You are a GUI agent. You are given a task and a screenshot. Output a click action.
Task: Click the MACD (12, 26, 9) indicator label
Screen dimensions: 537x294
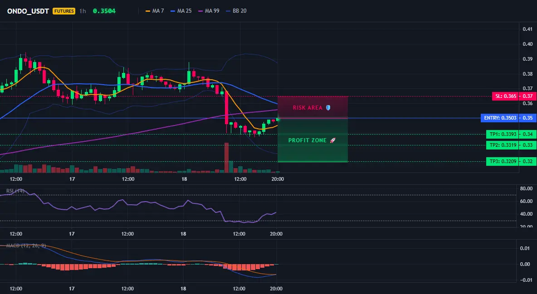26,246
